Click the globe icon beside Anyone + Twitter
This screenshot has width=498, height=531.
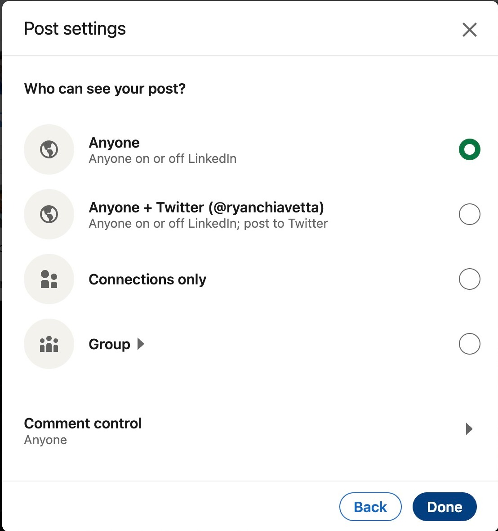(49, 214)
